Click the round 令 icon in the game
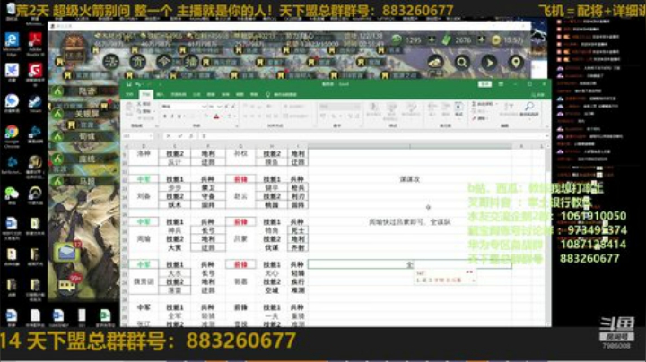The image size is (646, 362). point(164,62)
